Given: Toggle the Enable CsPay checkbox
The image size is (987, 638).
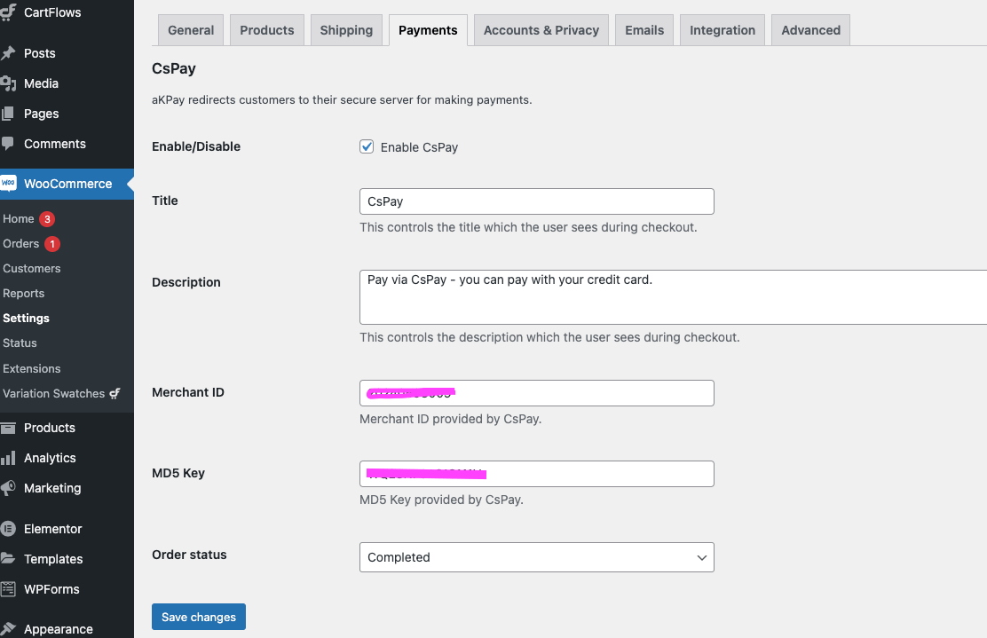Looking at the screenshot, I should [367, 146].
